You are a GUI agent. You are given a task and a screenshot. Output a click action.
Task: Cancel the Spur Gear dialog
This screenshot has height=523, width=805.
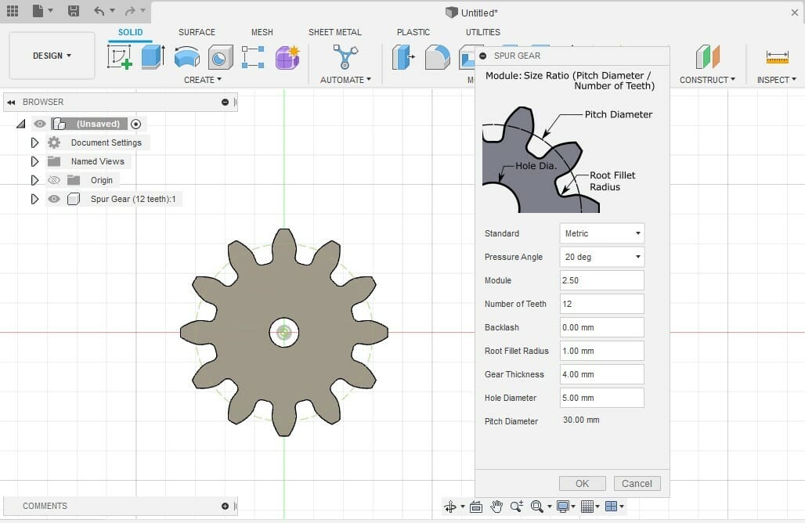point(637,483)
